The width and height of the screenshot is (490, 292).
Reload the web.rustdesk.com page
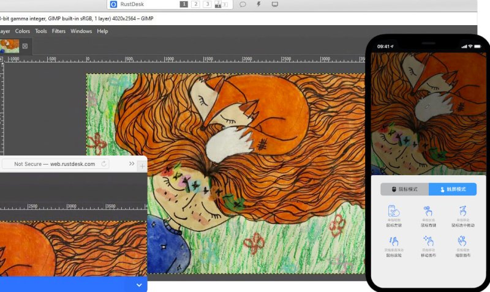[x=104, y=163]
